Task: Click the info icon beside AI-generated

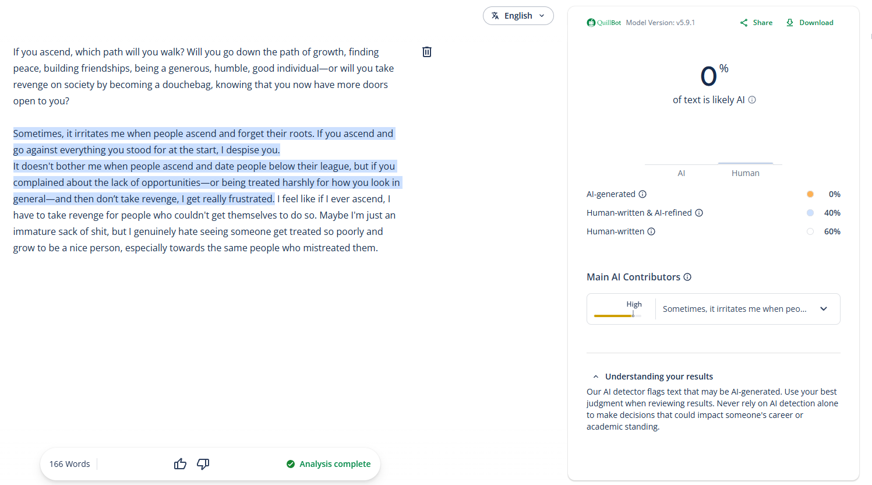Action: click(642, 194)
